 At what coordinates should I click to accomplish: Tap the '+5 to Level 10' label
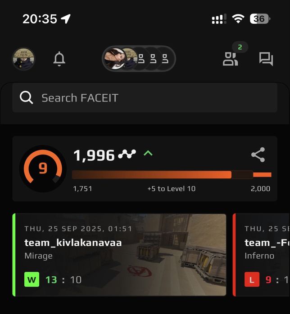(172, 189)
